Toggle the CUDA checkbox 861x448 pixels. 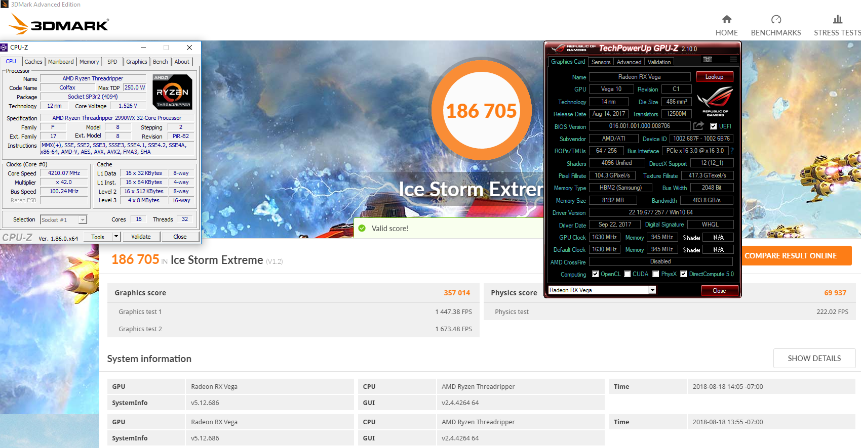click(628, 274)
